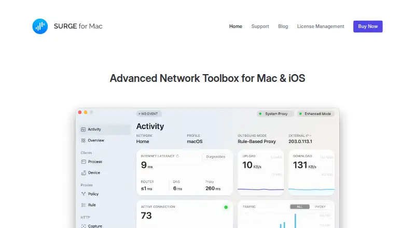
Task: Click the Surge blue logo icon
Action: [40, 26]
